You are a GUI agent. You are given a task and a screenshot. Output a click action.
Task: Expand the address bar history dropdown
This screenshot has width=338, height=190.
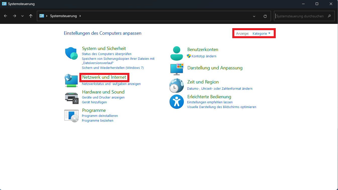point(254,16)
